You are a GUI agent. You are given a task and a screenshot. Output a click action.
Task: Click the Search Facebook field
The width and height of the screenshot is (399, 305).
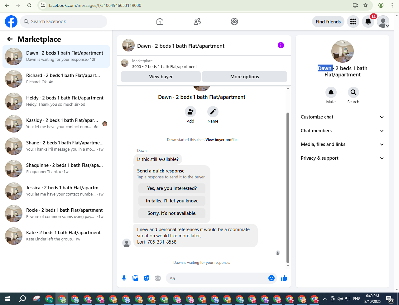(x=64, y=22)
